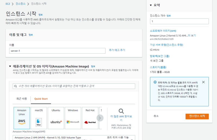Viewport: 217px width, 140px height.
Task: Select the macOS AMI tile
Action: click(39, 118)
